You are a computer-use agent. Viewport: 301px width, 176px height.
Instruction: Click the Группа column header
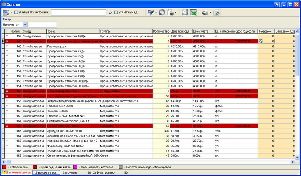point(126,31)
